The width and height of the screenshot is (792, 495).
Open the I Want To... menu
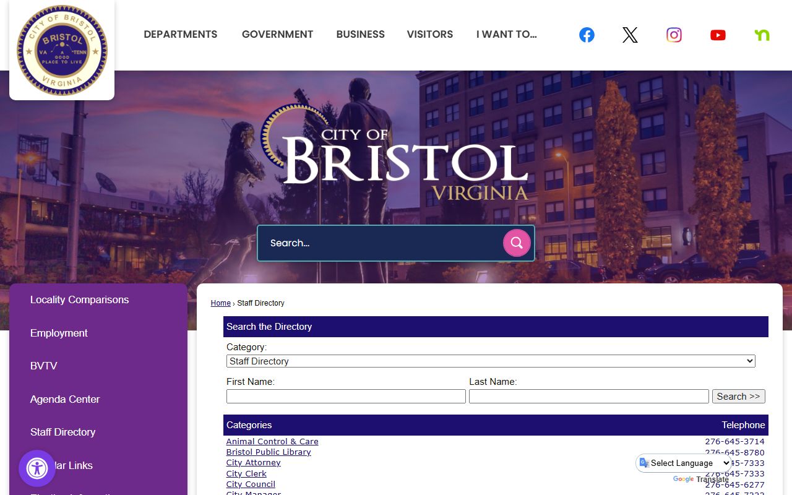pyautogui.click(x=507, y=35)
